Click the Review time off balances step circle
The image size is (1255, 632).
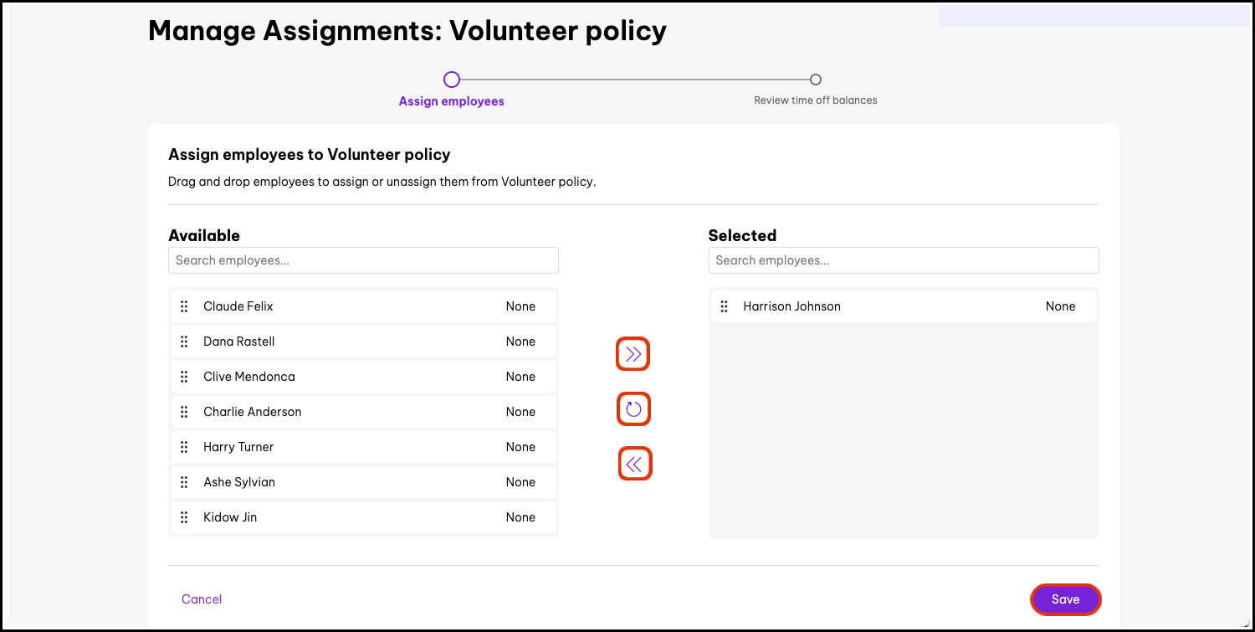(x=816, y=80)
